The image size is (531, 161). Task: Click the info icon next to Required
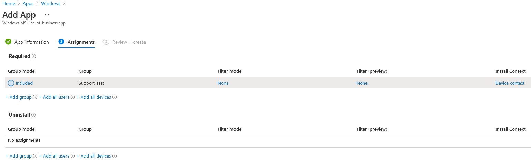pos(34,56)
